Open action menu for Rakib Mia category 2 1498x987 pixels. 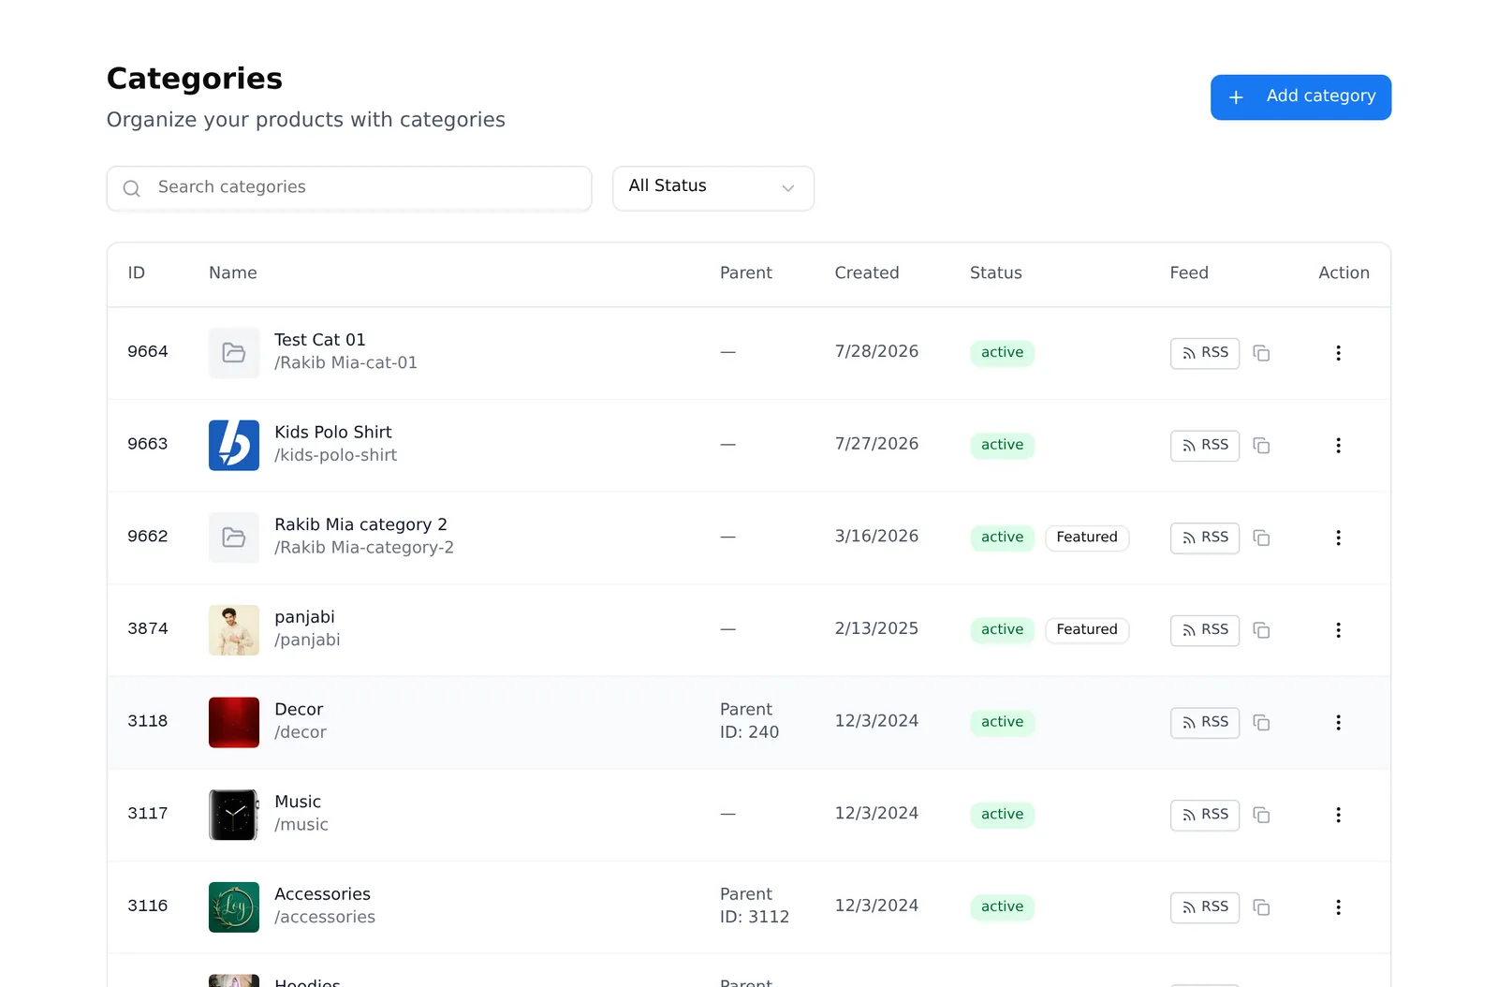pyautogui.click(x=1338, y=538)
